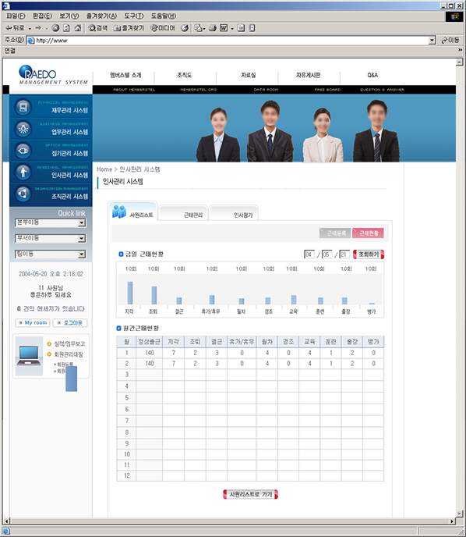466x537 pixels.
Task: Click the 연결 links bar label
Action: tap(10, 51)
